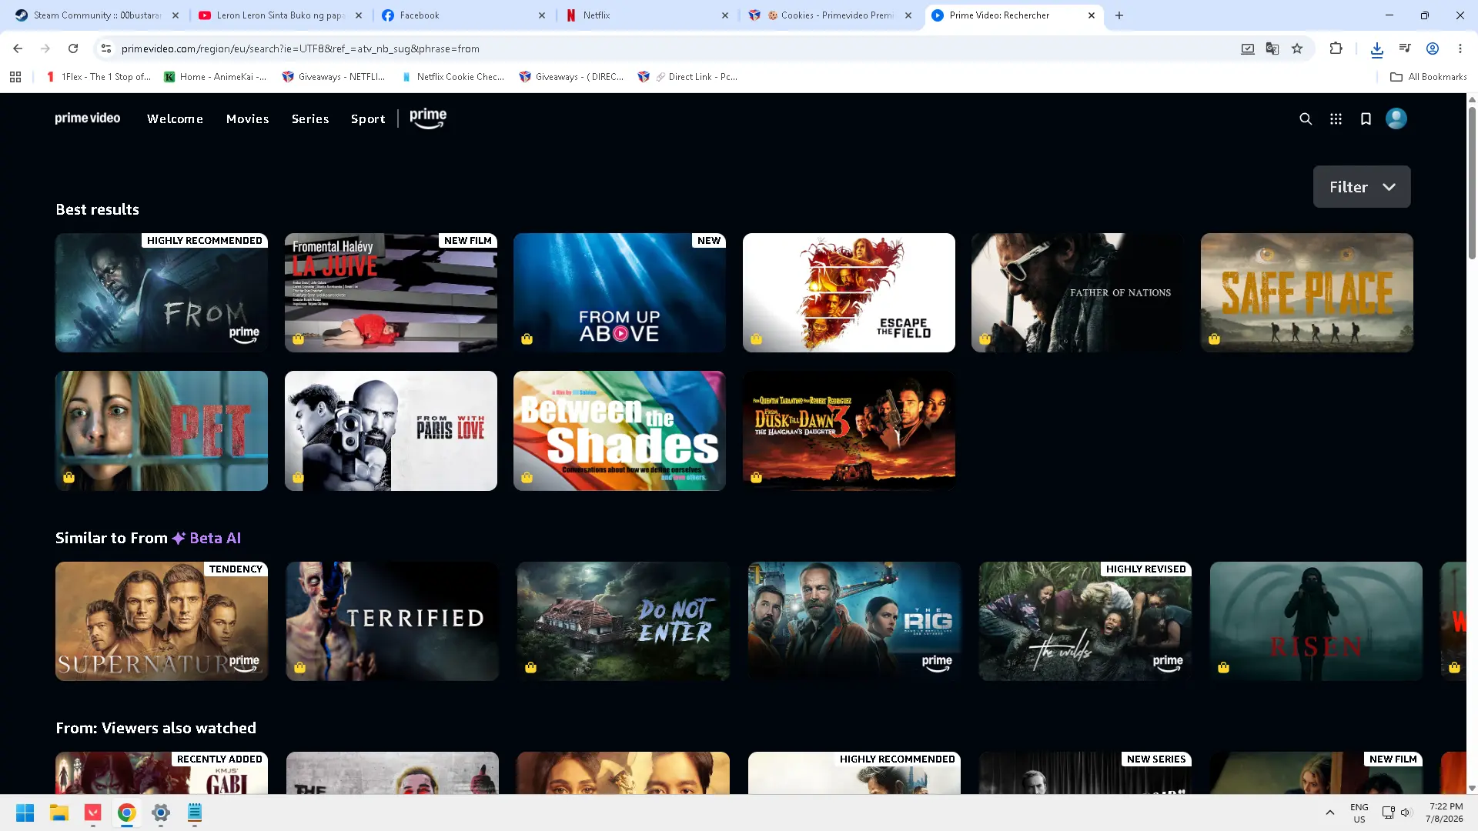Screen dimensions: 1478x831
Task: Open Chrome downloads icon
Action: point(1377,49)
